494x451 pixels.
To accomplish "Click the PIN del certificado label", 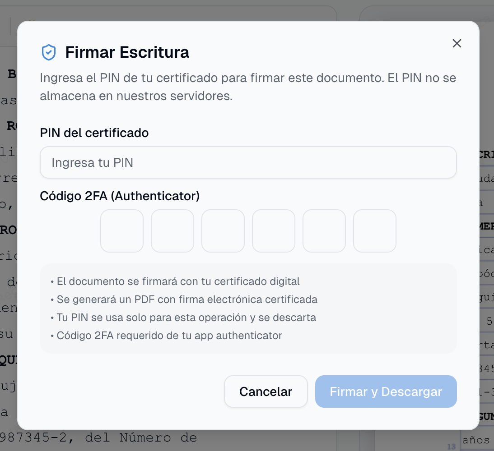I will [94, 133].
